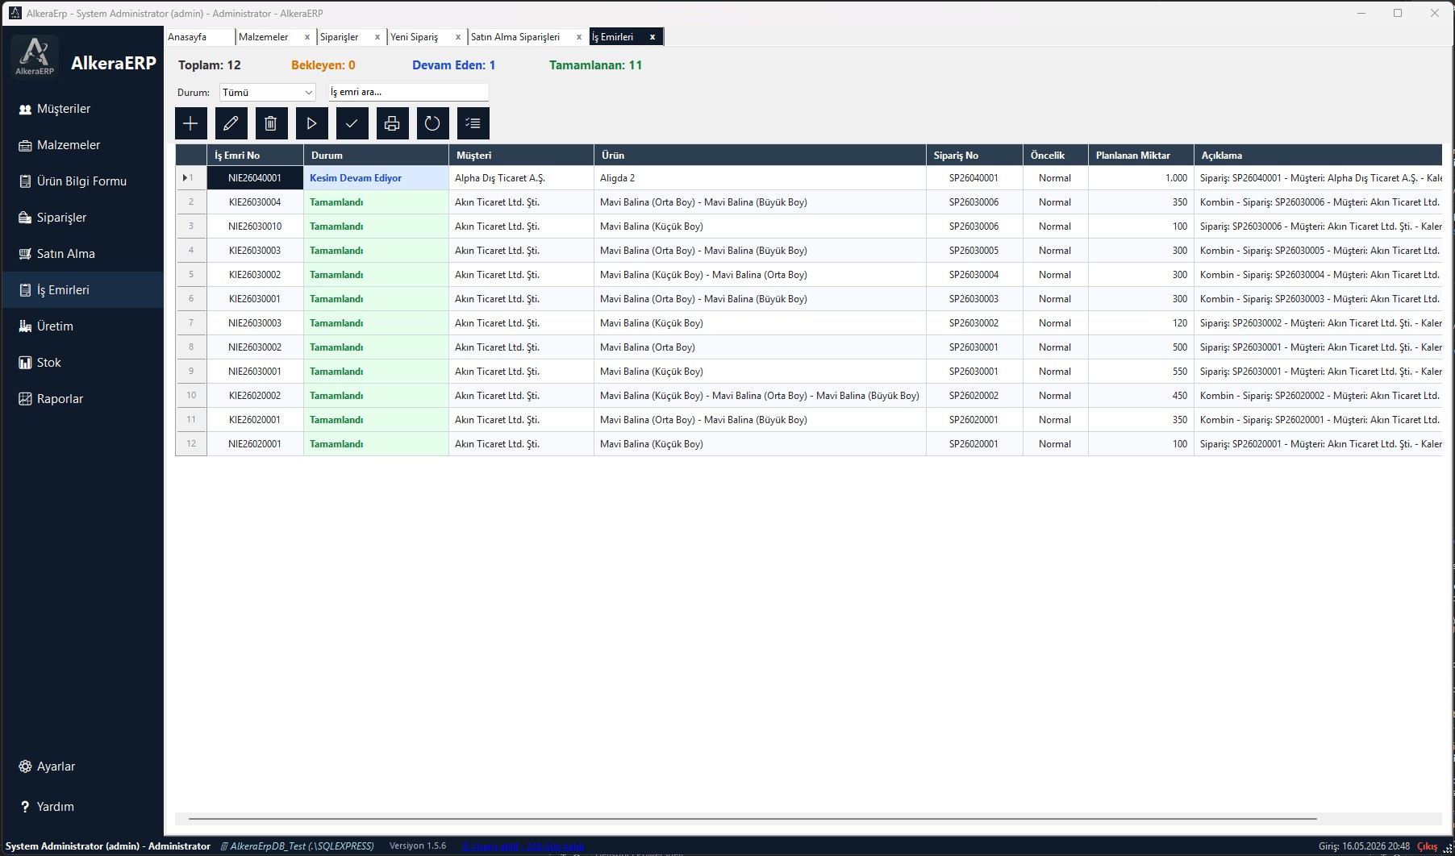Select cell NIE26040001

[x=256, y=178]
